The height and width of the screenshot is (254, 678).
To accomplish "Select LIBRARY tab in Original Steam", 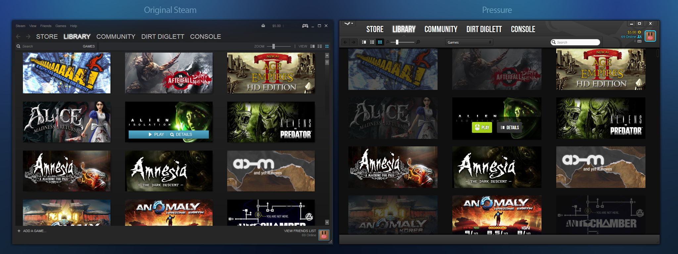I will pyautogui.click(x=77, y=37).
